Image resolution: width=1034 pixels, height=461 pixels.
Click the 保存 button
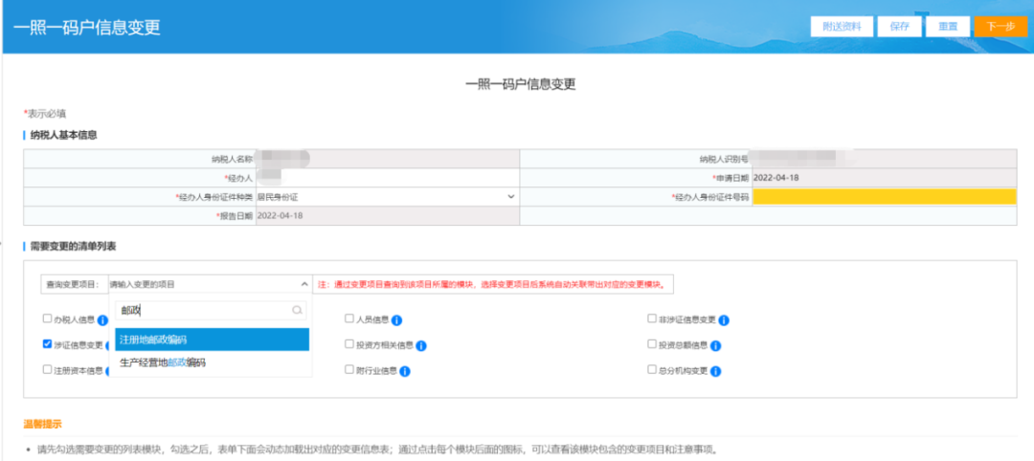coord(899,27)
